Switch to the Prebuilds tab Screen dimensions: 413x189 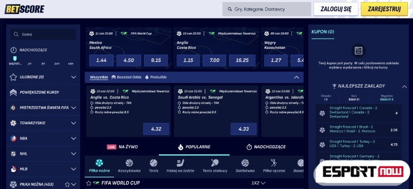[156, 77]
